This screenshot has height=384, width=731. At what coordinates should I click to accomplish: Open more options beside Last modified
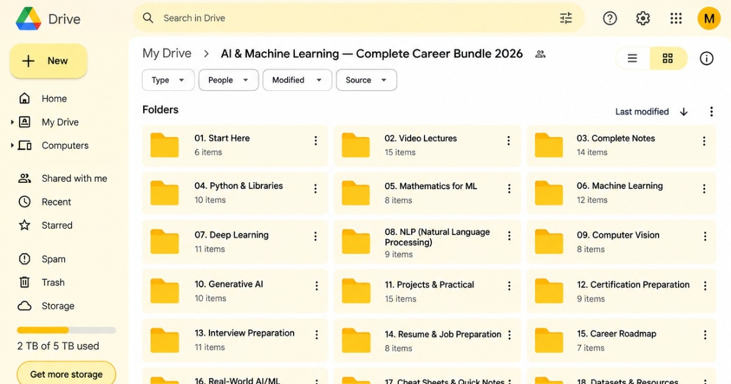click(x=711, y=112)
